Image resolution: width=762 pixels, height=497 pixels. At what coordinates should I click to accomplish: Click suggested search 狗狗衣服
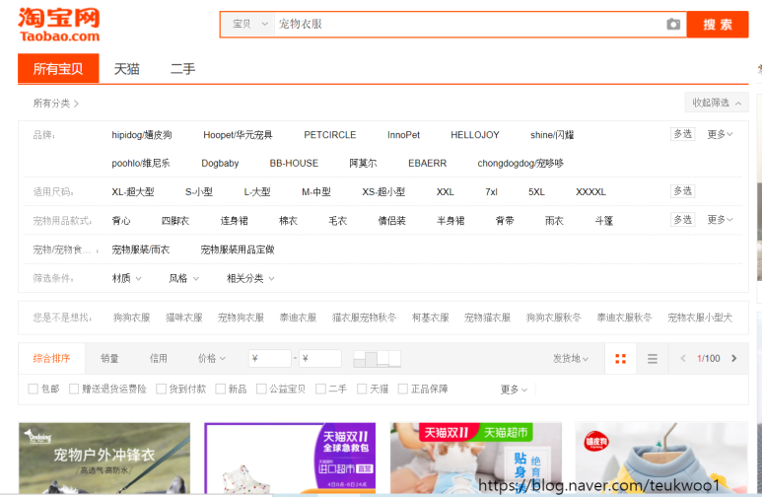click(x=131, y=318)
